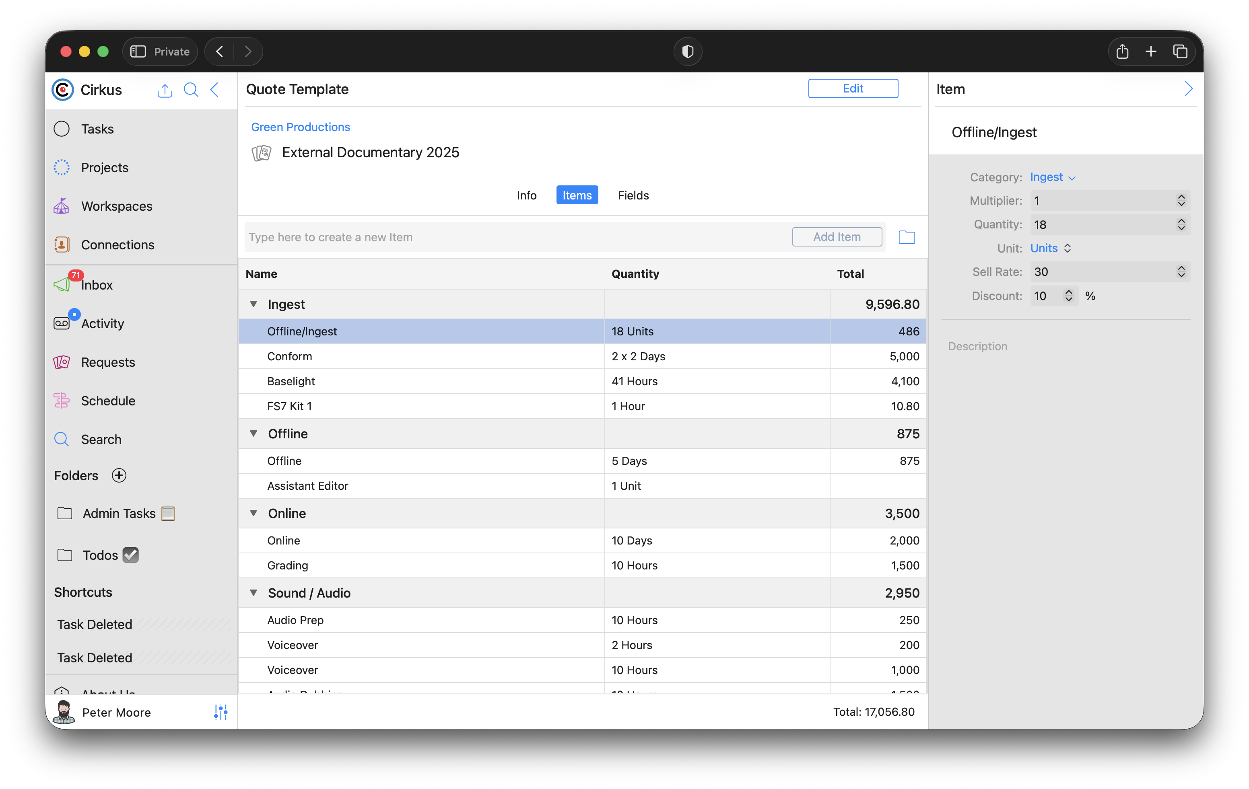Image resolution: width=1249 pixels, height=789 pixels.
Task: Click the magnifier icon beside Cirkus
Action: coord(191,90)
